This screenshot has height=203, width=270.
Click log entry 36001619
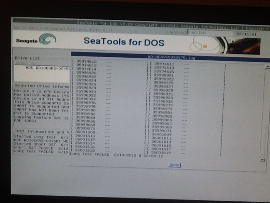tap(161, 153)
